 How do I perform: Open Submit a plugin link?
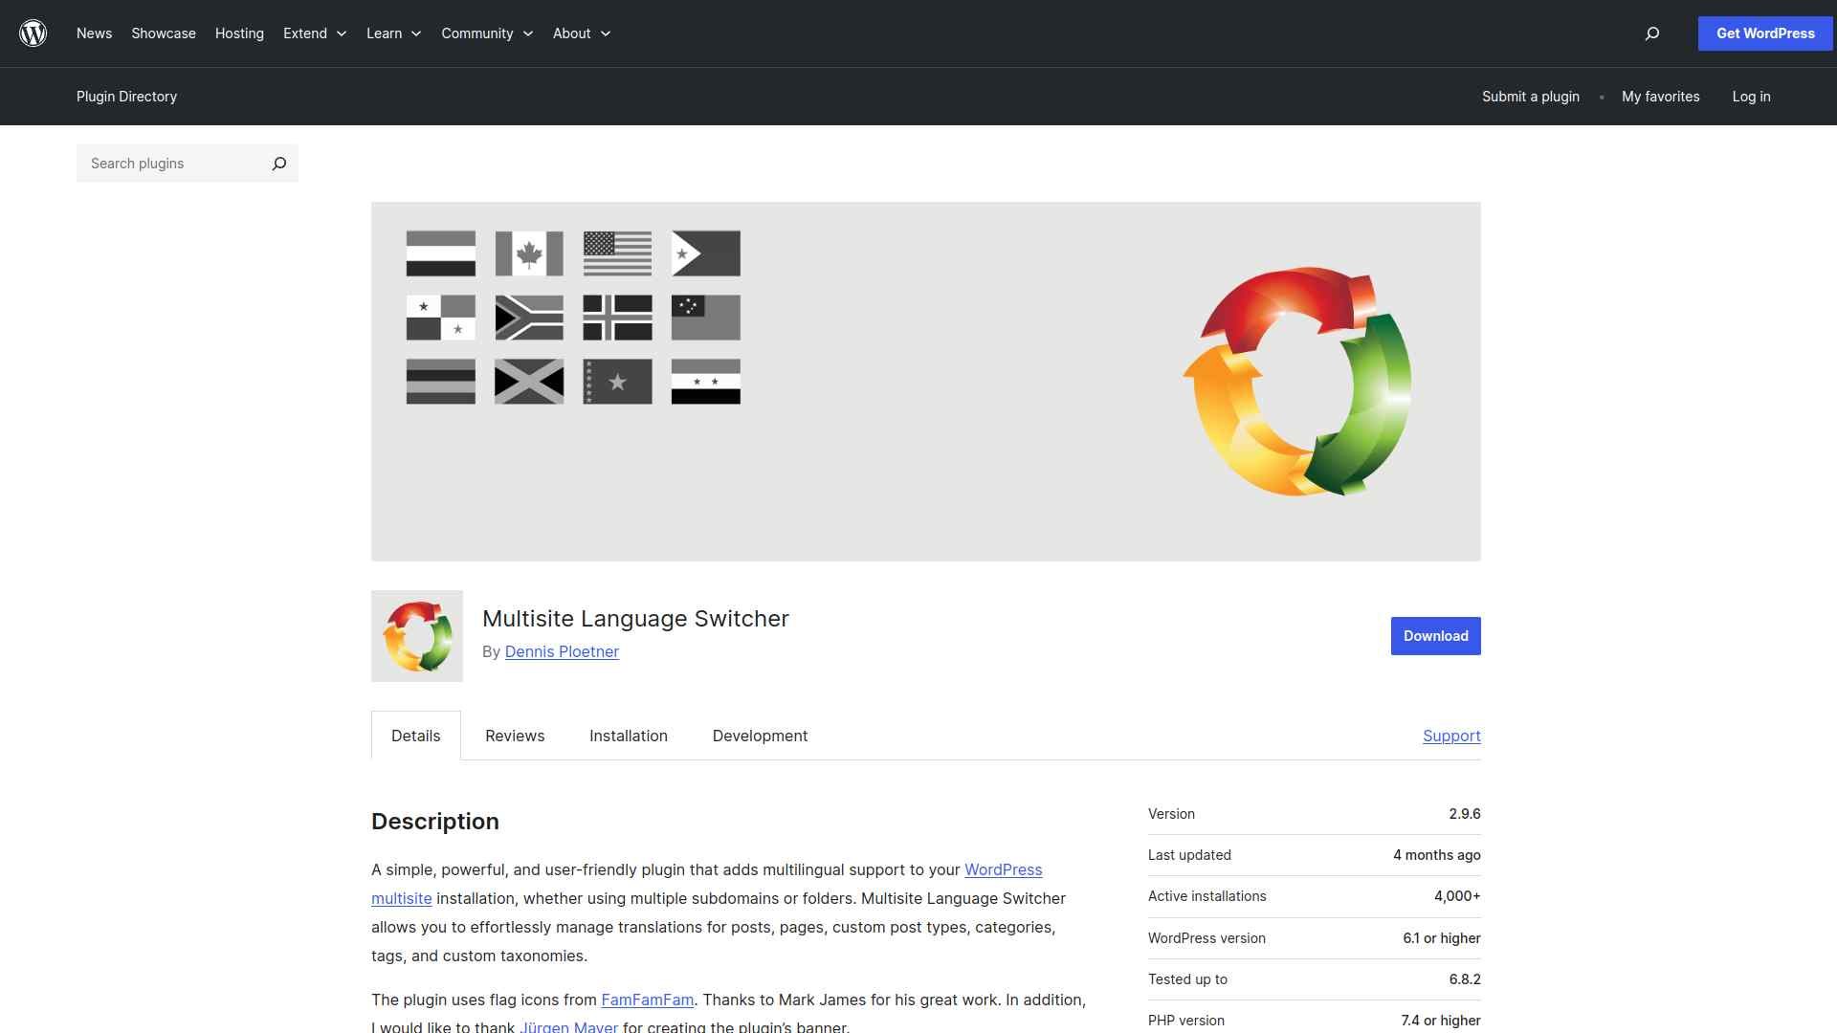click(1531, 97)
